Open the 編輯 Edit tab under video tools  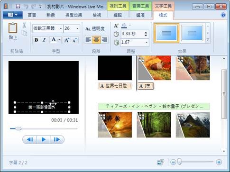pyautogui.click(x=118, y=15)
